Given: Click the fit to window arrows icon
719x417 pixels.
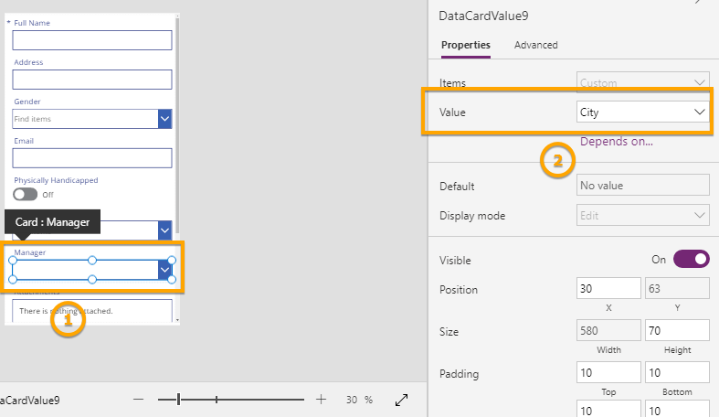Looking at the screenshot, I should (x=401, y=400).
